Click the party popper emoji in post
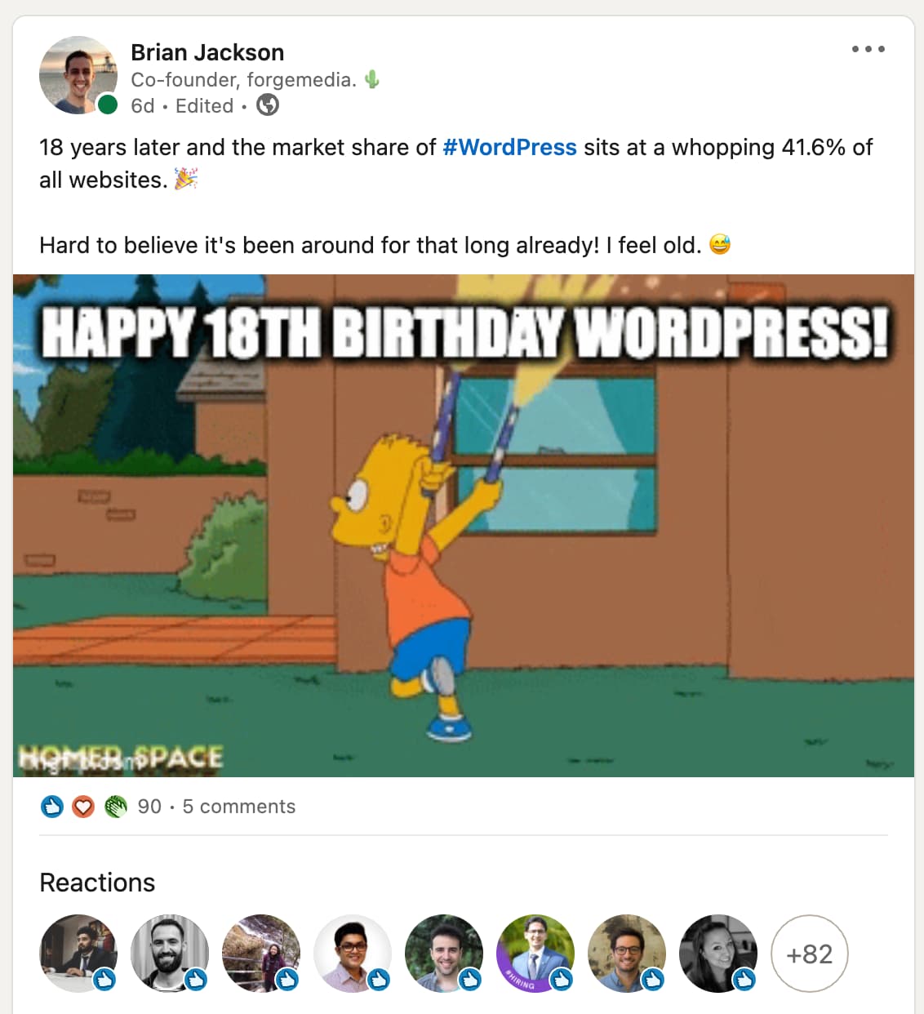The image size is (924, 1014). click(186, 179)
